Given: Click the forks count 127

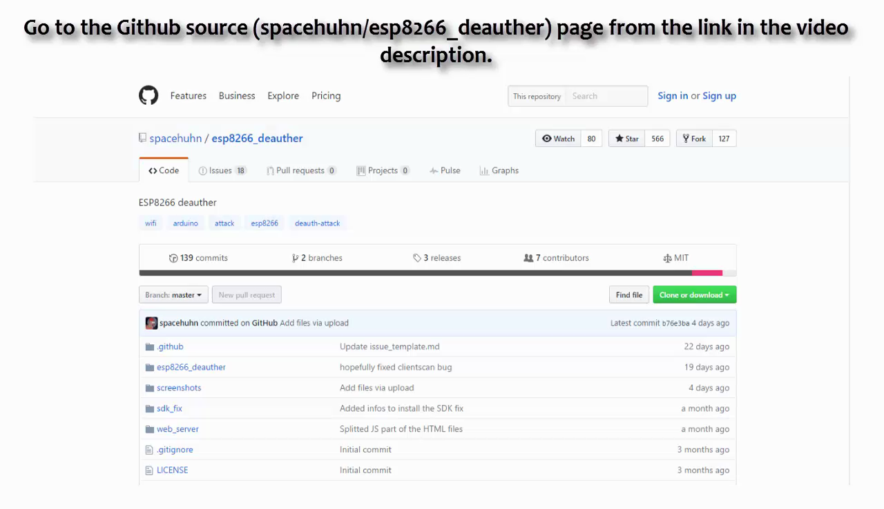Looking at the screenshot, I should click(724, 139).
